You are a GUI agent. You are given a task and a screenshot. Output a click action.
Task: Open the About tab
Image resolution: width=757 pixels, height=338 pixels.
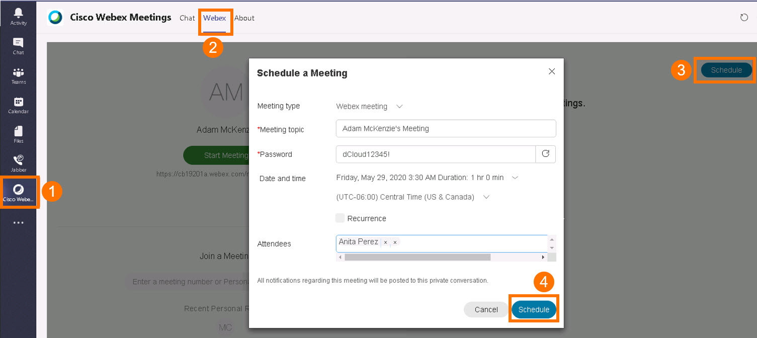[x=244, y=18]
